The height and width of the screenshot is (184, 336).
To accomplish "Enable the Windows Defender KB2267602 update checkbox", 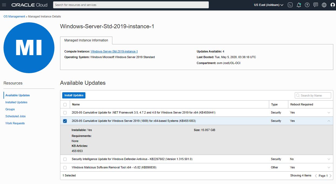I will (x=65, y=159).
